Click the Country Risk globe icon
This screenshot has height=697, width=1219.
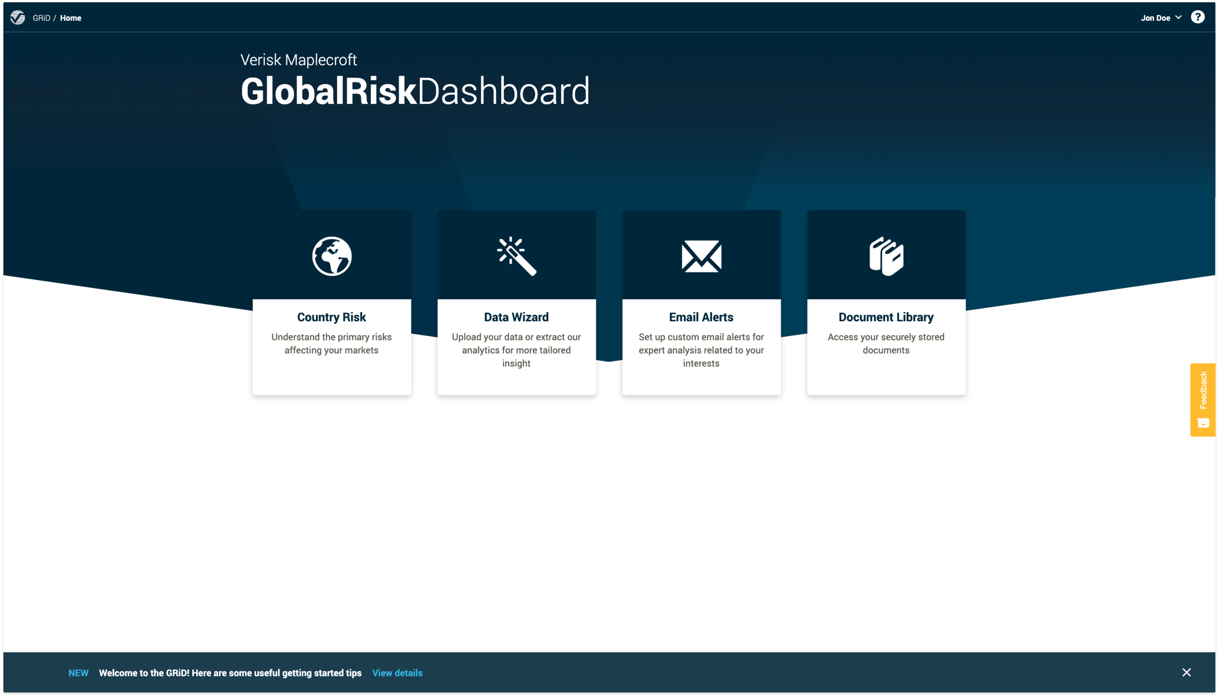coord(332,256)
